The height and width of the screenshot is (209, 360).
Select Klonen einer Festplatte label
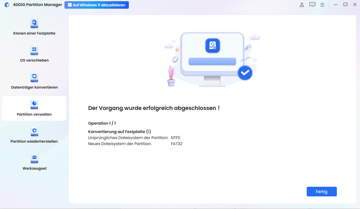coord(34,33)
